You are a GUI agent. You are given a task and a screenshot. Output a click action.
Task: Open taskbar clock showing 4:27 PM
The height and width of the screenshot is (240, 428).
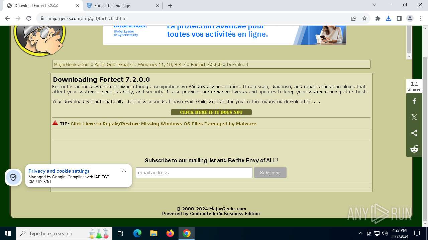click(399, 233)
